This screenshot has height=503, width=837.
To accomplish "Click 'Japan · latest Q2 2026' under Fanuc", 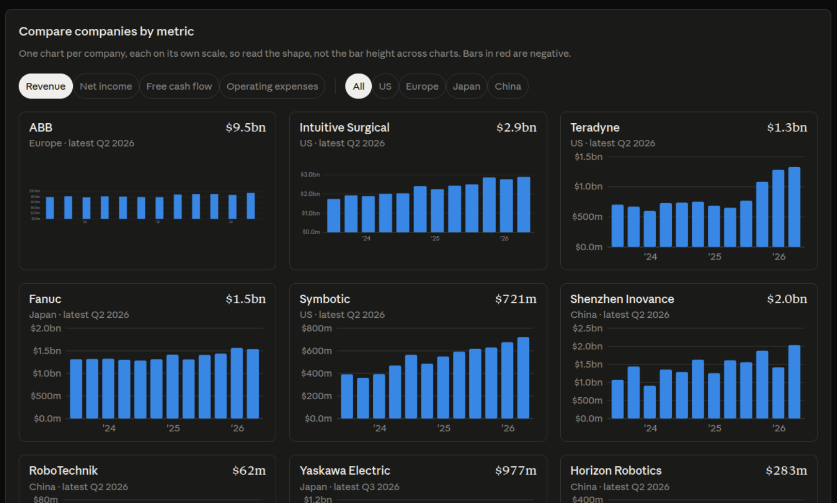I will point(79,315).
